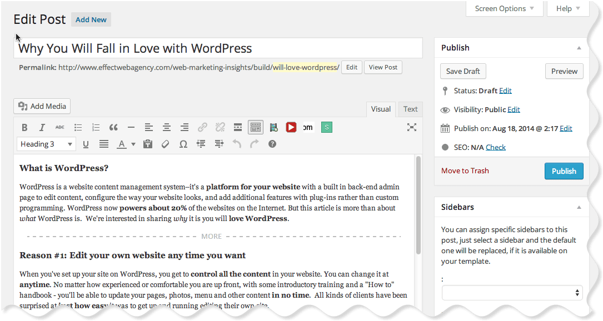Apply italic formatting to the text
Image resolution: width=603 pixels, height=321 pixels.
click(42, 127)
